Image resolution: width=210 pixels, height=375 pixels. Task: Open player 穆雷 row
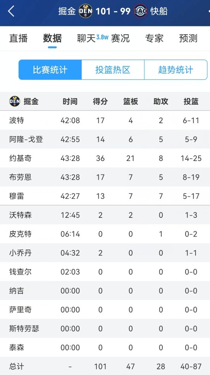(x=105, y=196)
